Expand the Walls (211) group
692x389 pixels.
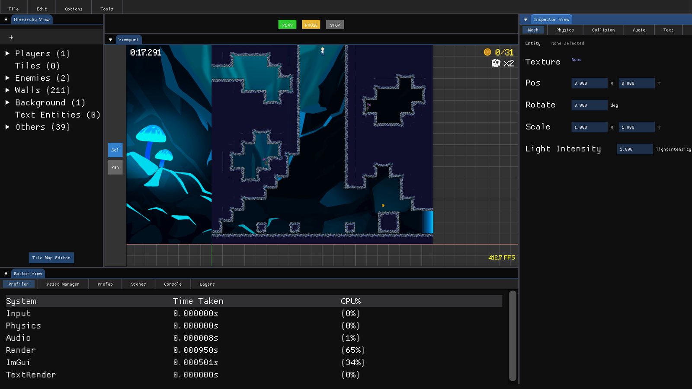(x=7, y=90)
